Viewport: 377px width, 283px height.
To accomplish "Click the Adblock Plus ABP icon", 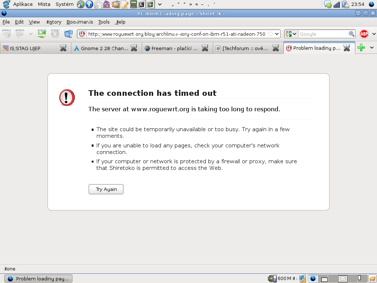I will [x=364, y=34].
